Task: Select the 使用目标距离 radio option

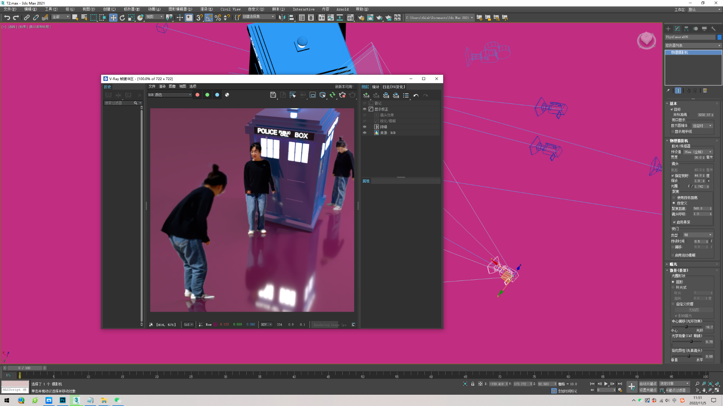Action: coord(674,198)
